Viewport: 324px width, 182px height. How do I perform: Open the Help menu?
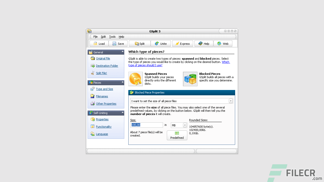[121, 37]
